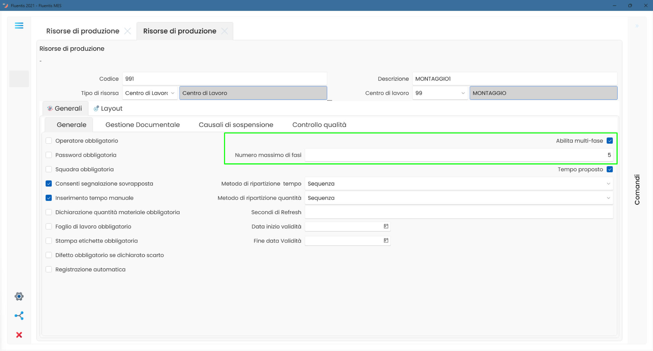Open Tipo di risorsa dropdown
Screen dimensions: 653x351
tap(173, 93)
